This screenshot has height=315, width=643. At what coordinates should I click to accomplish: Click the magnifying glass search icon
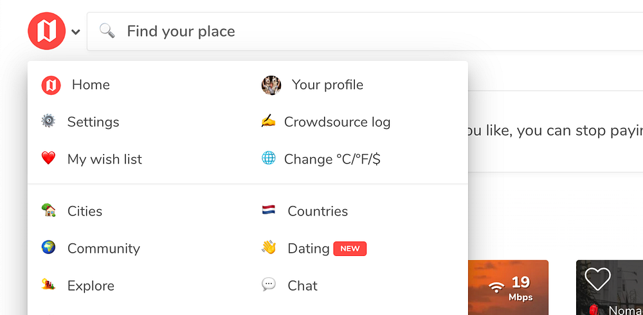(107, 31)
